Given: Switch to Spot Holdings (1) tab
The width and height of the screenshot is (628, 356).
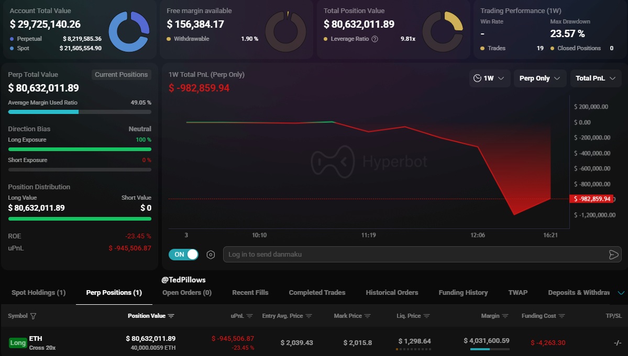Looking at the screenshot, I should click(x=38, y=292).
